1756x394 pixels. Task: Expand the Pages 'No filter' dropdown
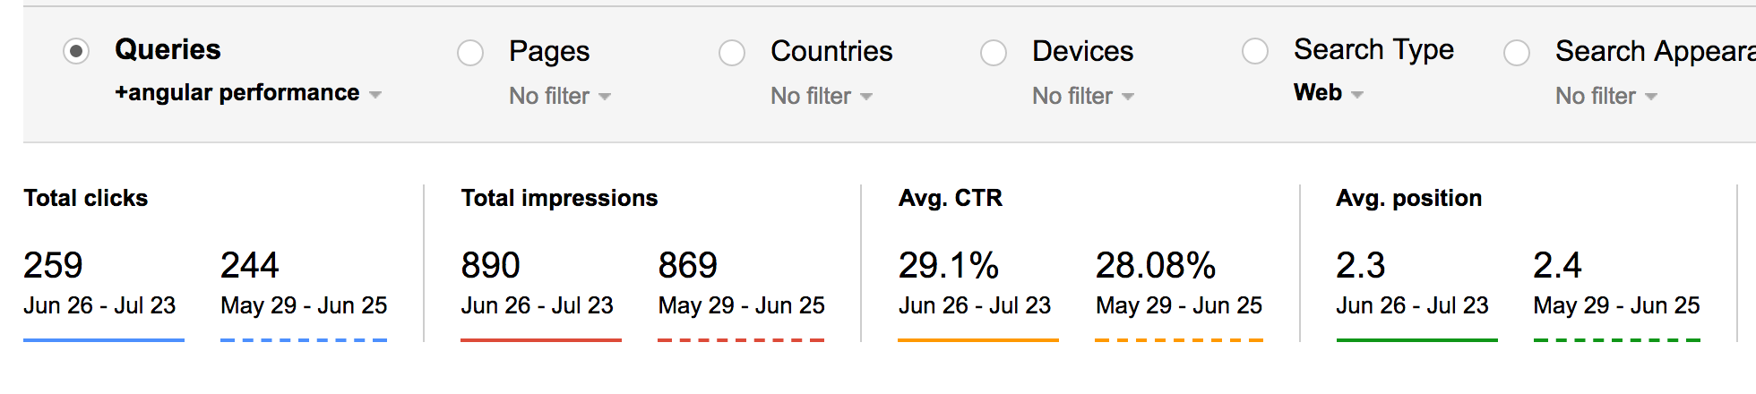coord(560,96)
